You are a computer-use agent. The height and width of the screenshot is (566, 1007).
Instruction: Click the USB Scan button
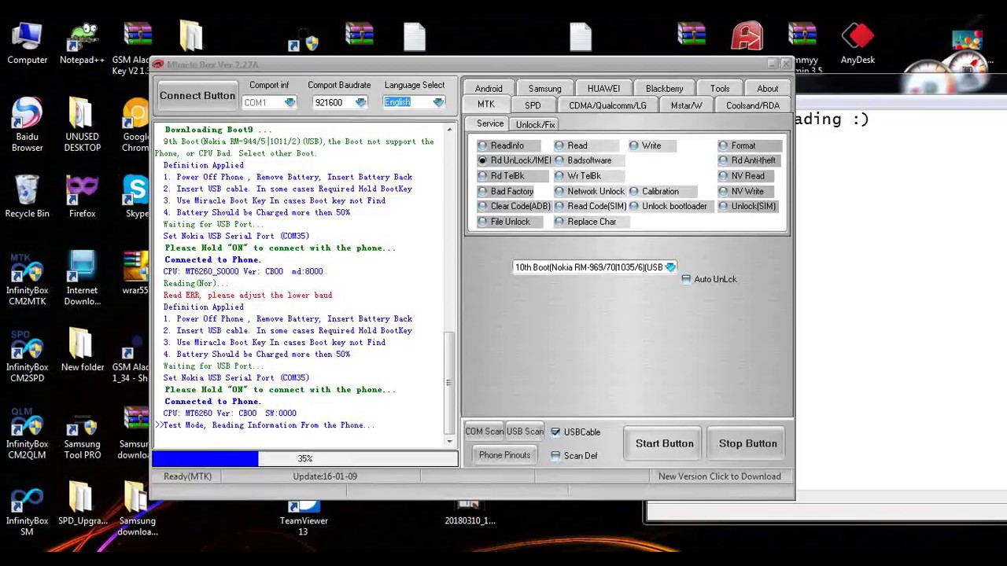tap(525, 432)
